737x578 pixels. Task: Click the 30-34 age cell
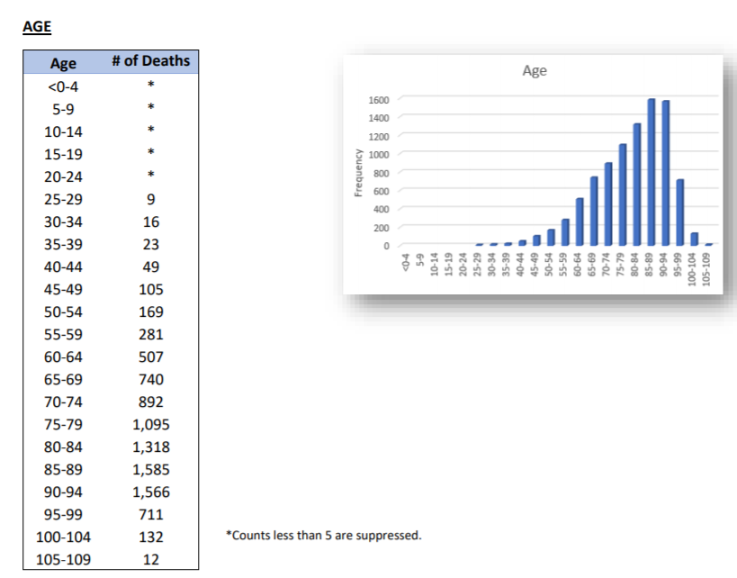click(x=63, y=222)
